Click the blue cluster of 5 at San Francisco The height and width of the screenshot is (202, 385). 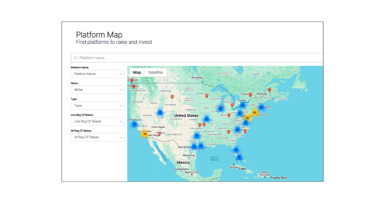[x=134, y=124]
